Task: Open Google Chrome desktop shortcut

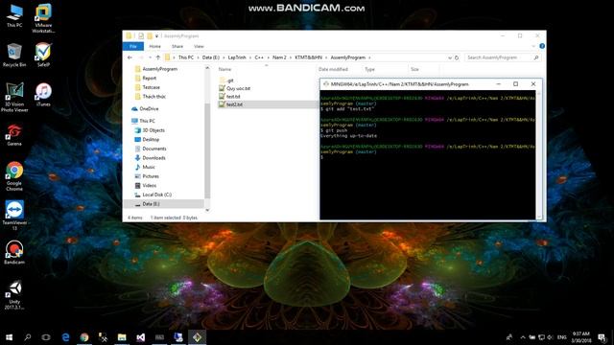Action: pyautogui.click(x=14, y=176)
